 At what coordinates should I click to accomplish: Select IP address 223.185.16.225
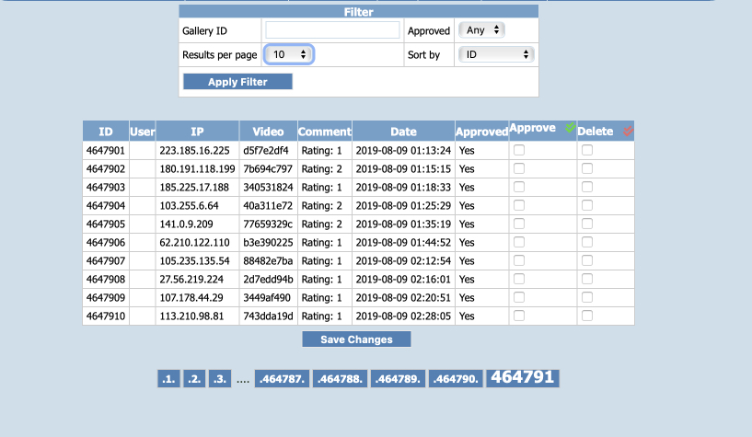click(x=195, y=151)
